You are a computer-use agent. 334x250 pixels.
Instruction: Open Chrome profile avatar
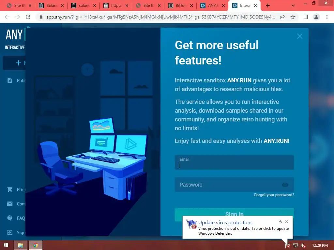pyautogui.click(x=316, y=17)
